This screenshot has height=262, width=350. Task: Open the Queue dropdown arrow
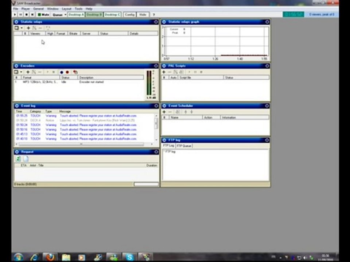65,15
